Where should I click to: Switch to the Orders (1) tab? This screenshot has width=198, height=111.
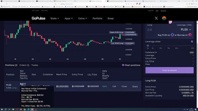24,65
